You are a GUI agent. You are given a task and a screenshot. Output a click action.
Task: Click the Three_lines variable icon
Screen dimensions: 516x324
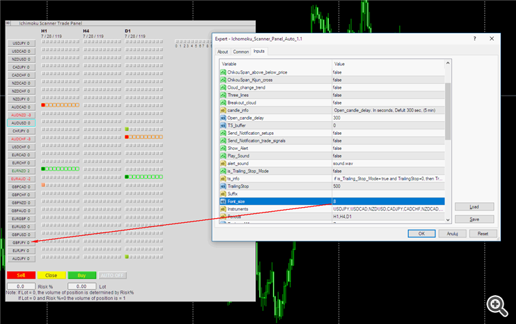click(223, 95)
